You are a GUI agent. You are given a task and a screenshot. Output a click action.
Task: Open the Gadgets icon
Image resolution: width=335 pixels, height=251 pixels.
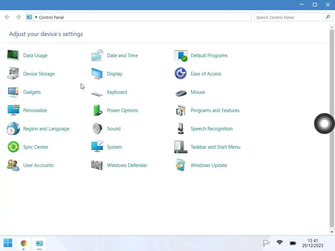pos(13,92)
